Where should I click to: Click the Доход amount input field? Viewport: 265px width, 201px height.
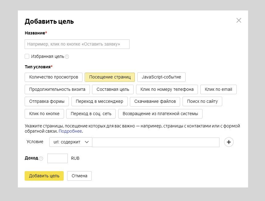(x=58, y=158)
